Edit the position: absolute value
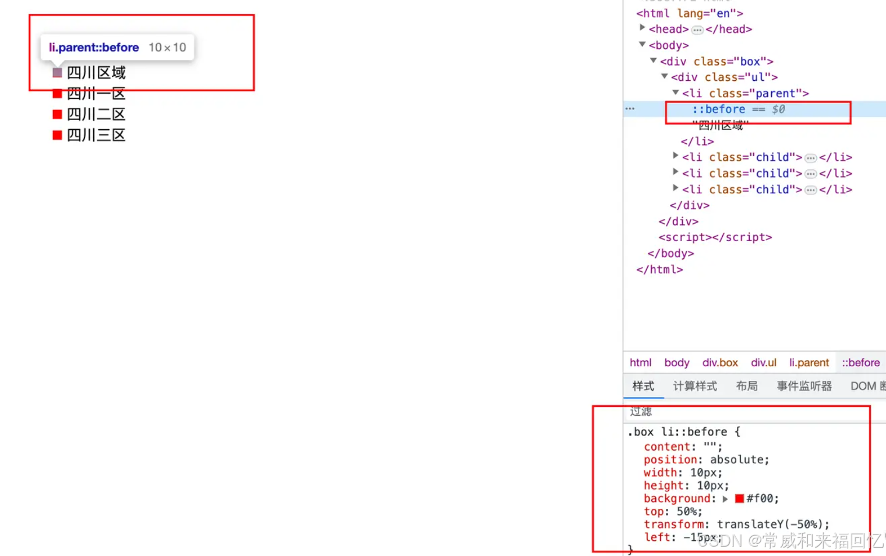886x556 pixels. (736, 460)
